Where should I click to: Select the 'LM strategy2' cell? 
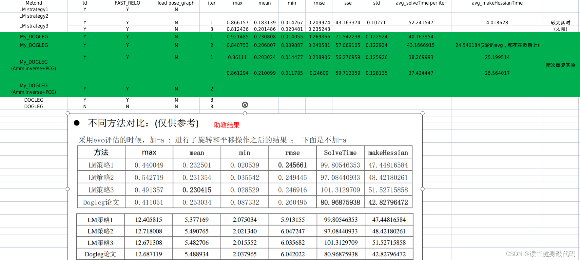pos(34,16)
